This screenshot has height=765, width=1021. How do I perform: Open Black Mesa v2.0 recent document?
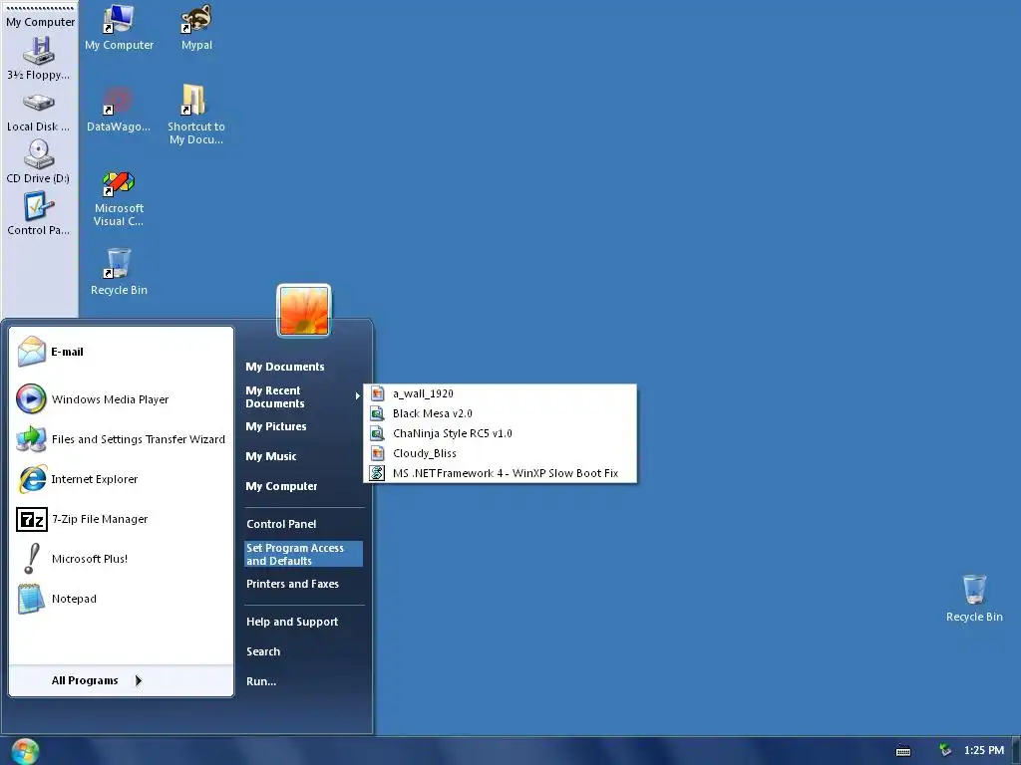(x=501, y=413)
